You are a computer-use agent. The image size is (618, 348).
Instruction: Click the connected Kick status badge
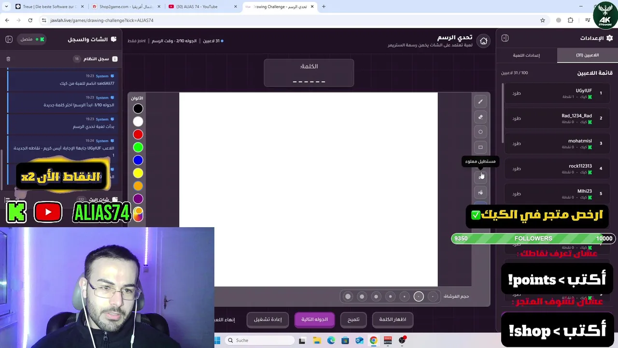(32, 39)
